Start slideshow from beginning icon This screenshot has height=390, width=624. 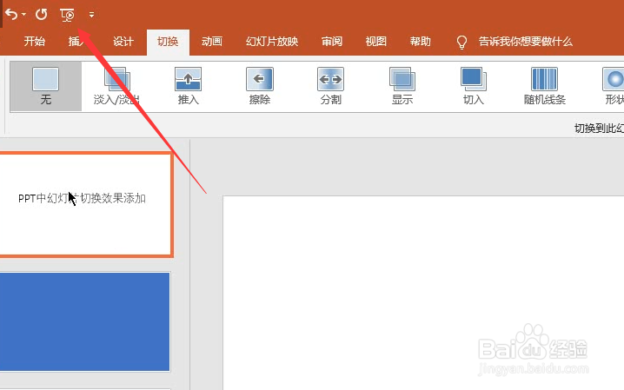[67, 15]
